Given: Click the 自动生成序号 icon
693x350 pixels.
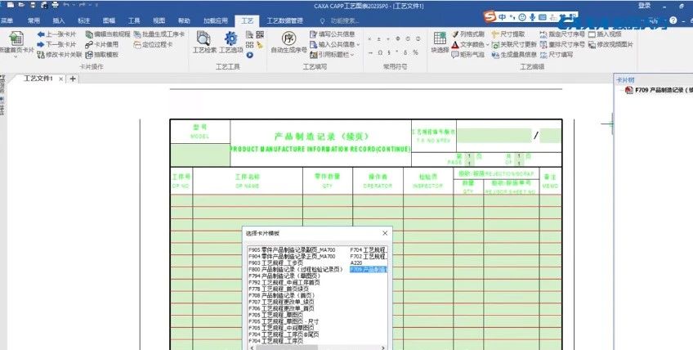Looking at the screenshot, I should [288, 38].
